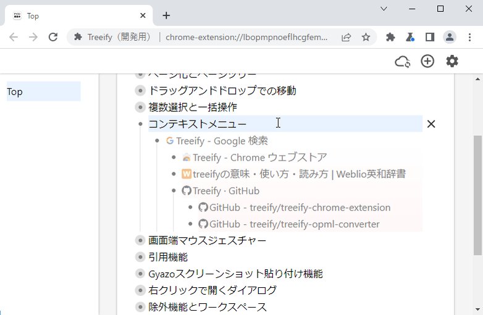
Task: Open Treeify - Google 検索 item
Action: pos(222,141)
